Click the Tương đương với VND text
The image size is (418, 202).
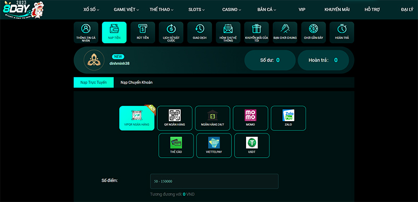click(x=172, y=194)
